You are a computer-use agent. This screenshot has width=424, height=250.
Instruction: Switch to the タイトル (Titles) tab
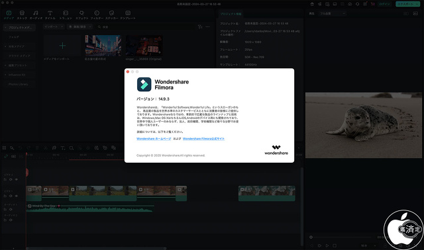[50, 15]
